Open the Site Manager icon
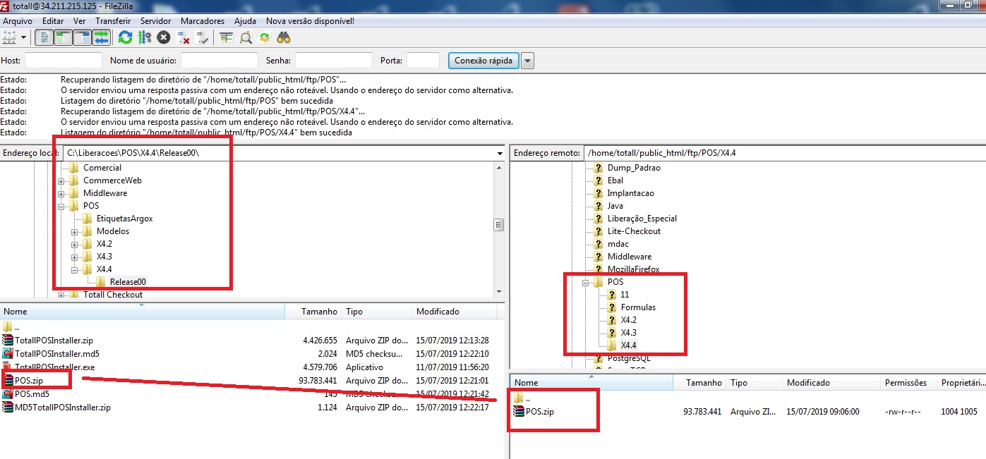 coord(8,37)
